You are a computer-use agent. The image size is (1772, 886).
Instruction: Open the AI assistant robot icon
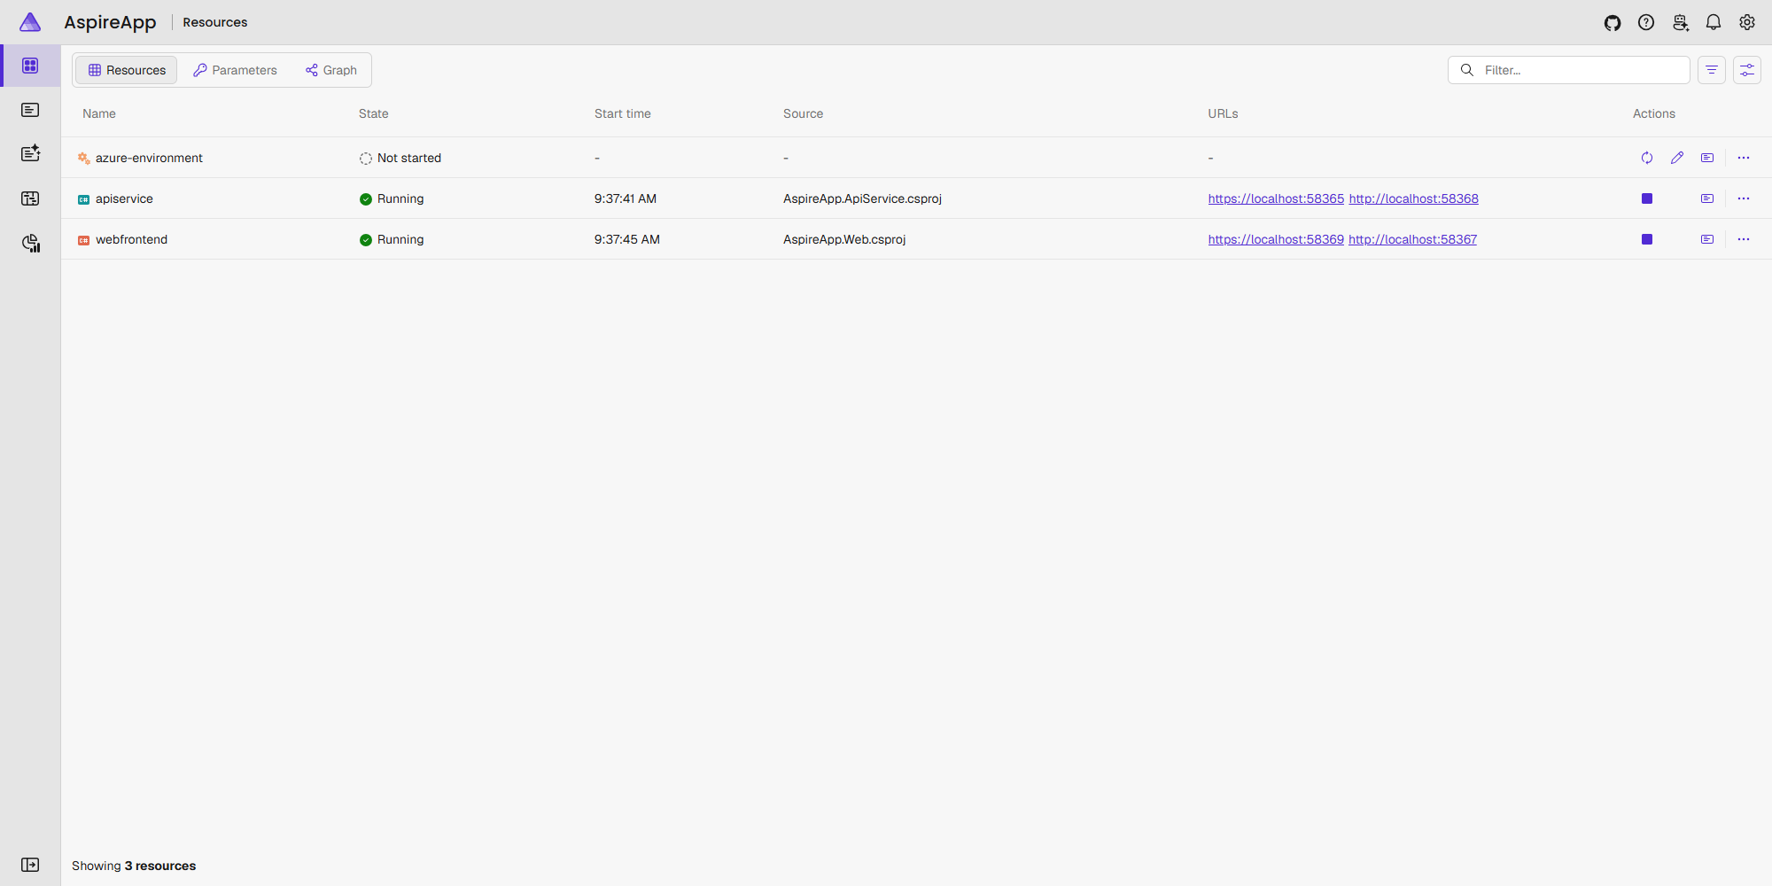click(x=1680, y=23)
